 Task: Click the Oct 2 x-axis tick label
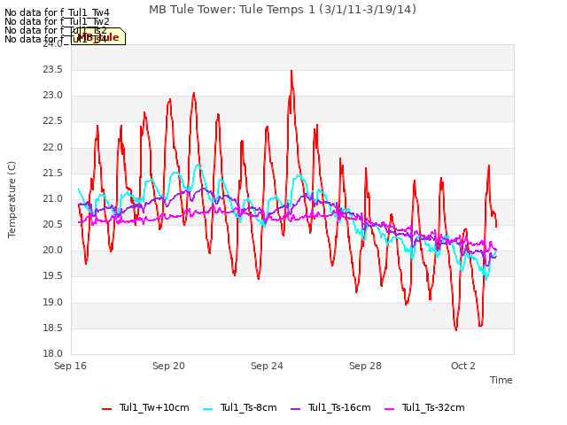pos(462,366)
